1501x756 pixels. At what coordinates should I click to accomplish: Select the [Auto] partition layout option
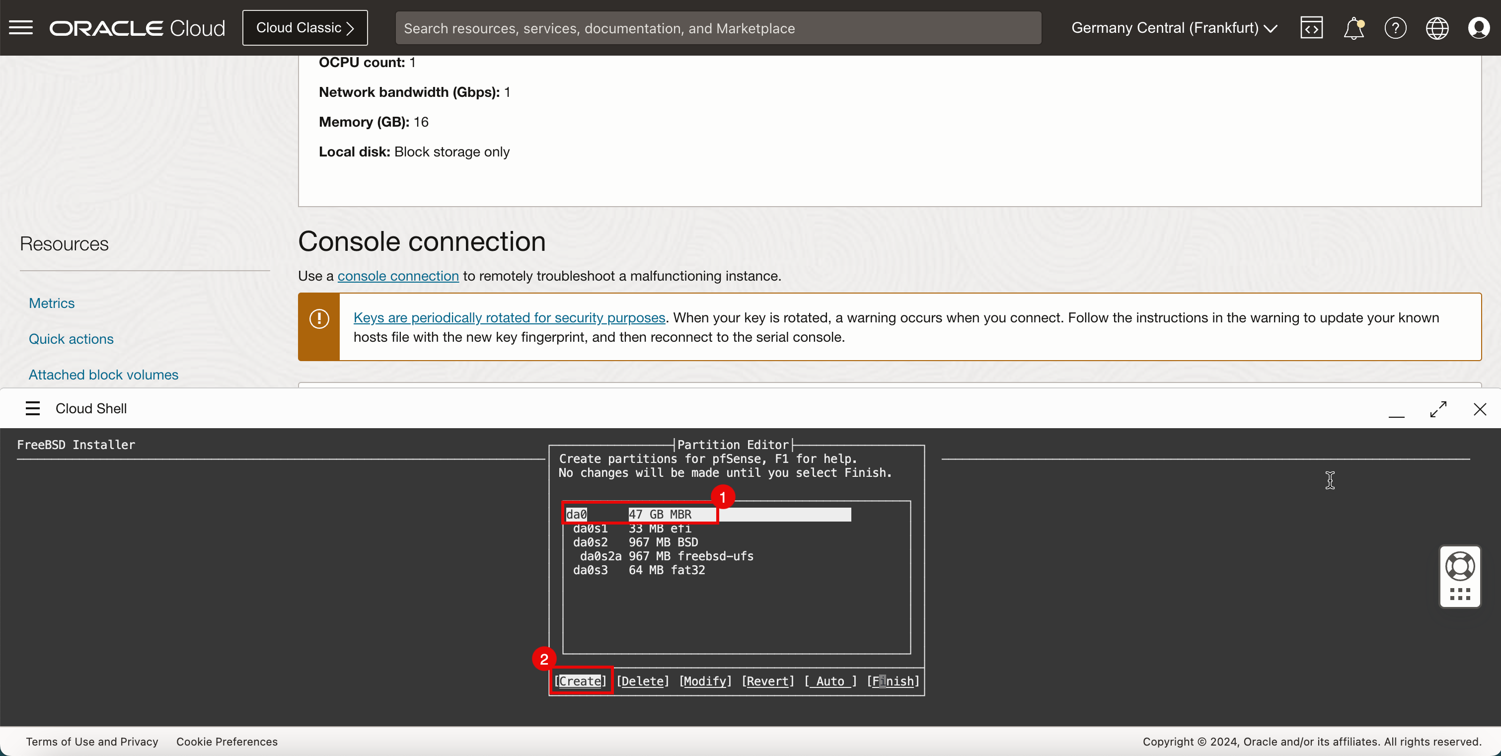coord(830,681)
